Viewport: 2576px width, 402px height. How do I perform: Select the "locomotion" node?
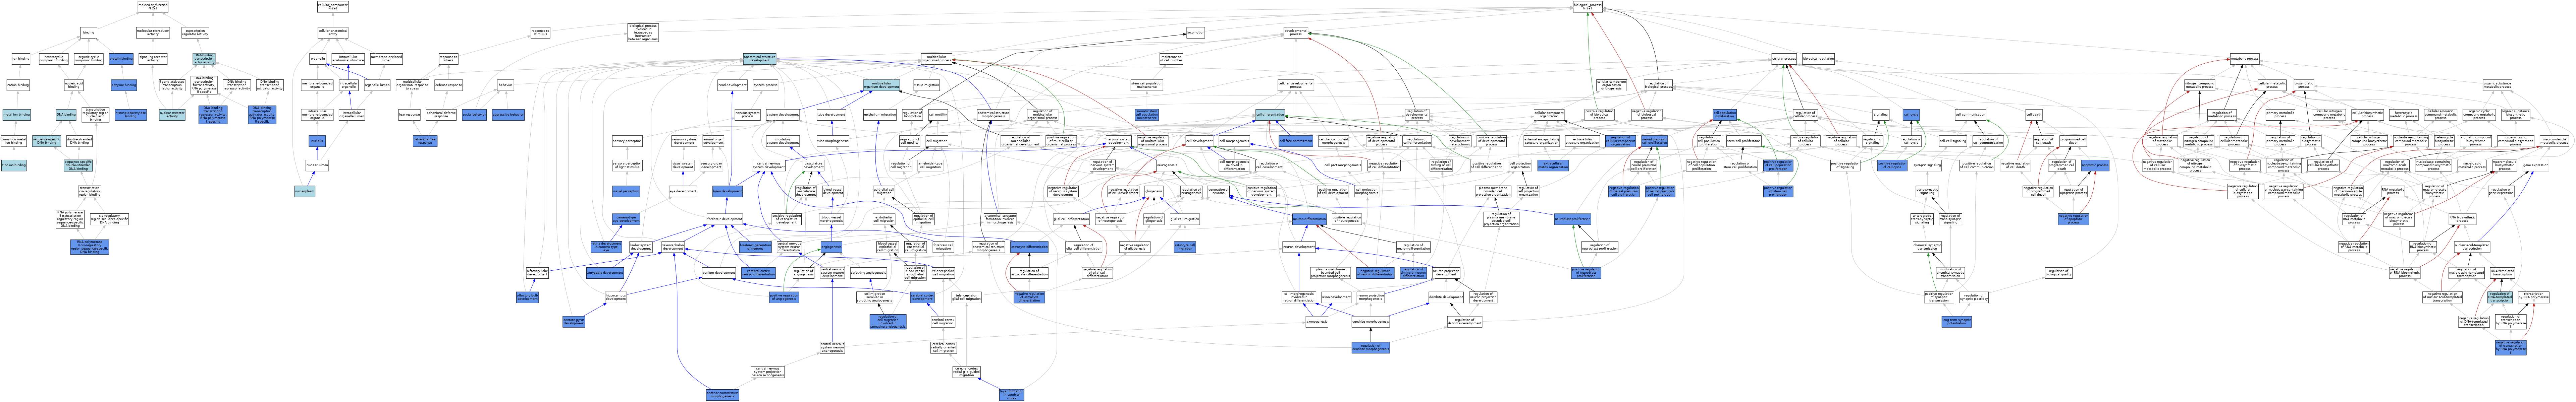(1196, 33)
